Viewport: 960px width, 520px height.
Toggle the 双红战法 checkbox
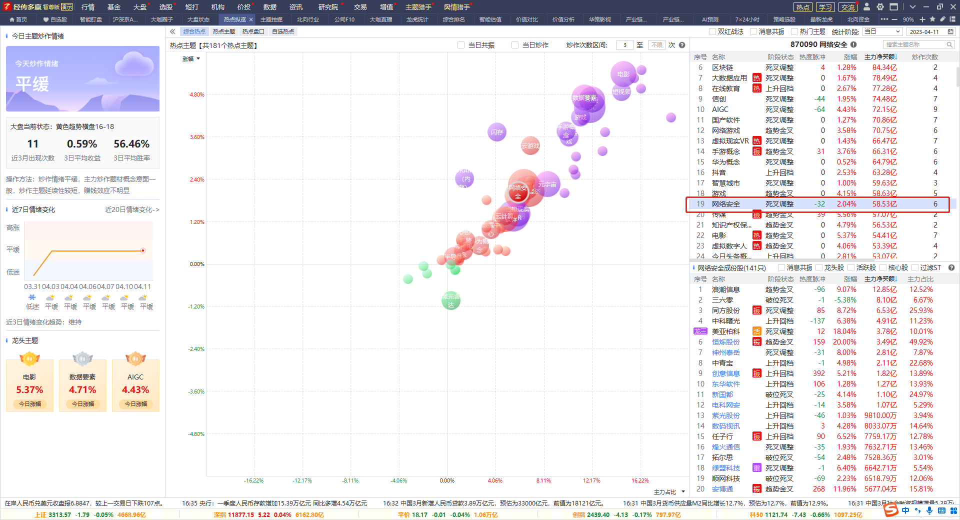pos(712,31)
